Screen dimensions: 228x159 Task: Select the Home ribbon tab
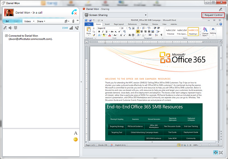tap(98, 24)
